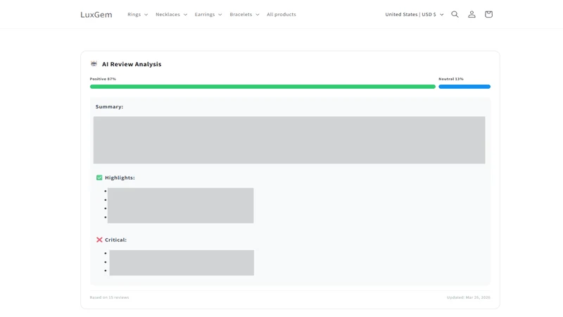
Task: Click the blue Neutral sentiment bar
Action: pos(464,87)
